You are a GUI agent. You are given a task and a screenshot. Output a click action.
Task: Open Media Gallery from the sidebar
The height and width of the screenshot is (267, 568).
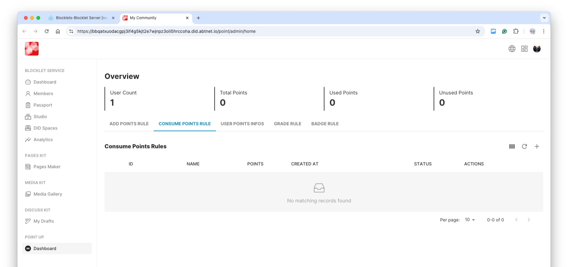[48, 194]
